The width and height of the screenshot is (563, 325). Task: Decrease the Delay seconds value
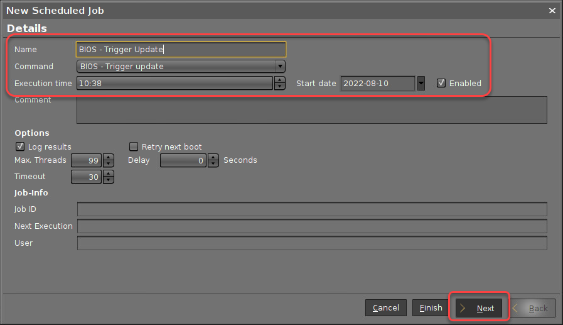[213, 163]
